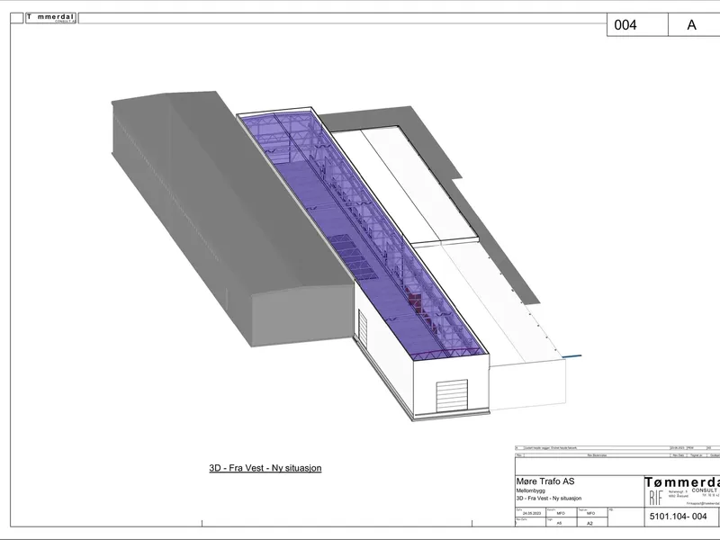Select sheet number 004 in the top-right box

(625, 25)
